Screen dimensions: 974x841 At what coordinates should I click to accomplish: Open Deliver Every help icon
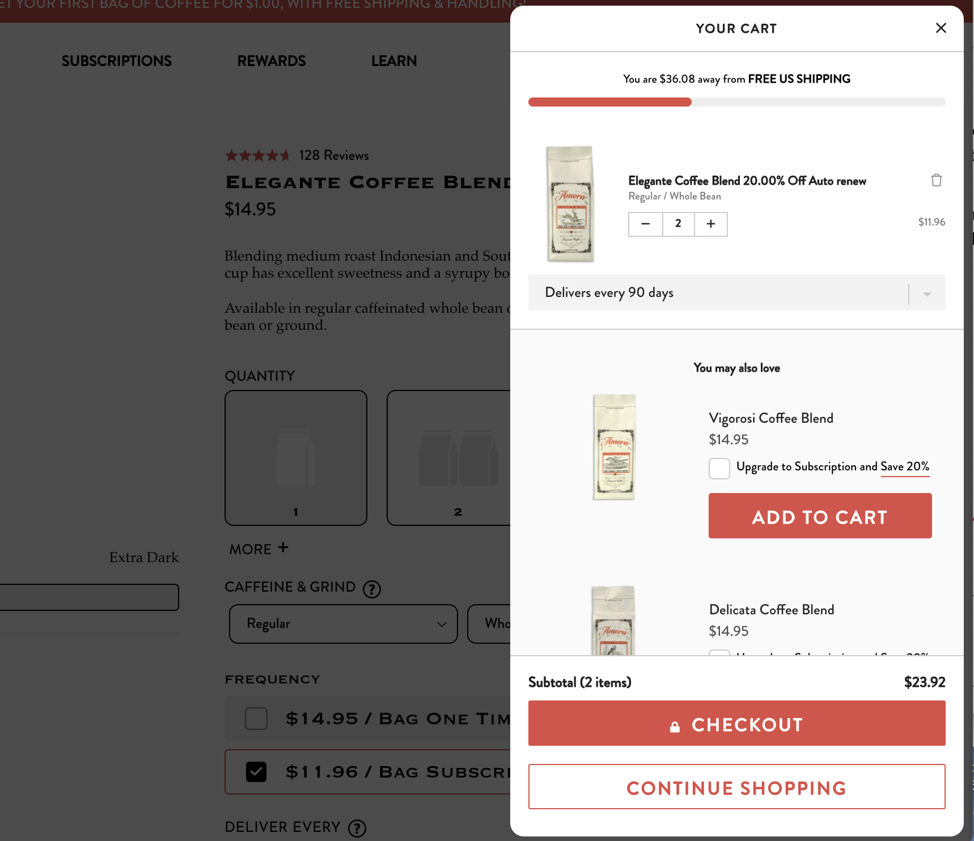[x=357, y=829]
